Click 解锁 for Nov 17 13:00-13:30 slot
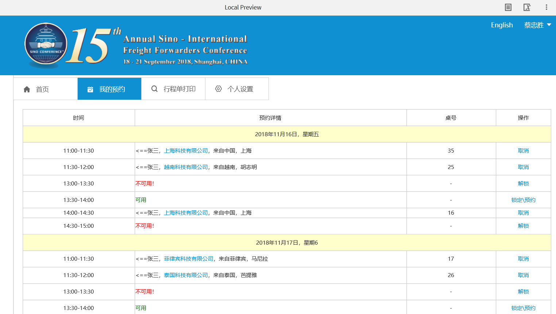 pyautogui.click(x=523, y=292)
